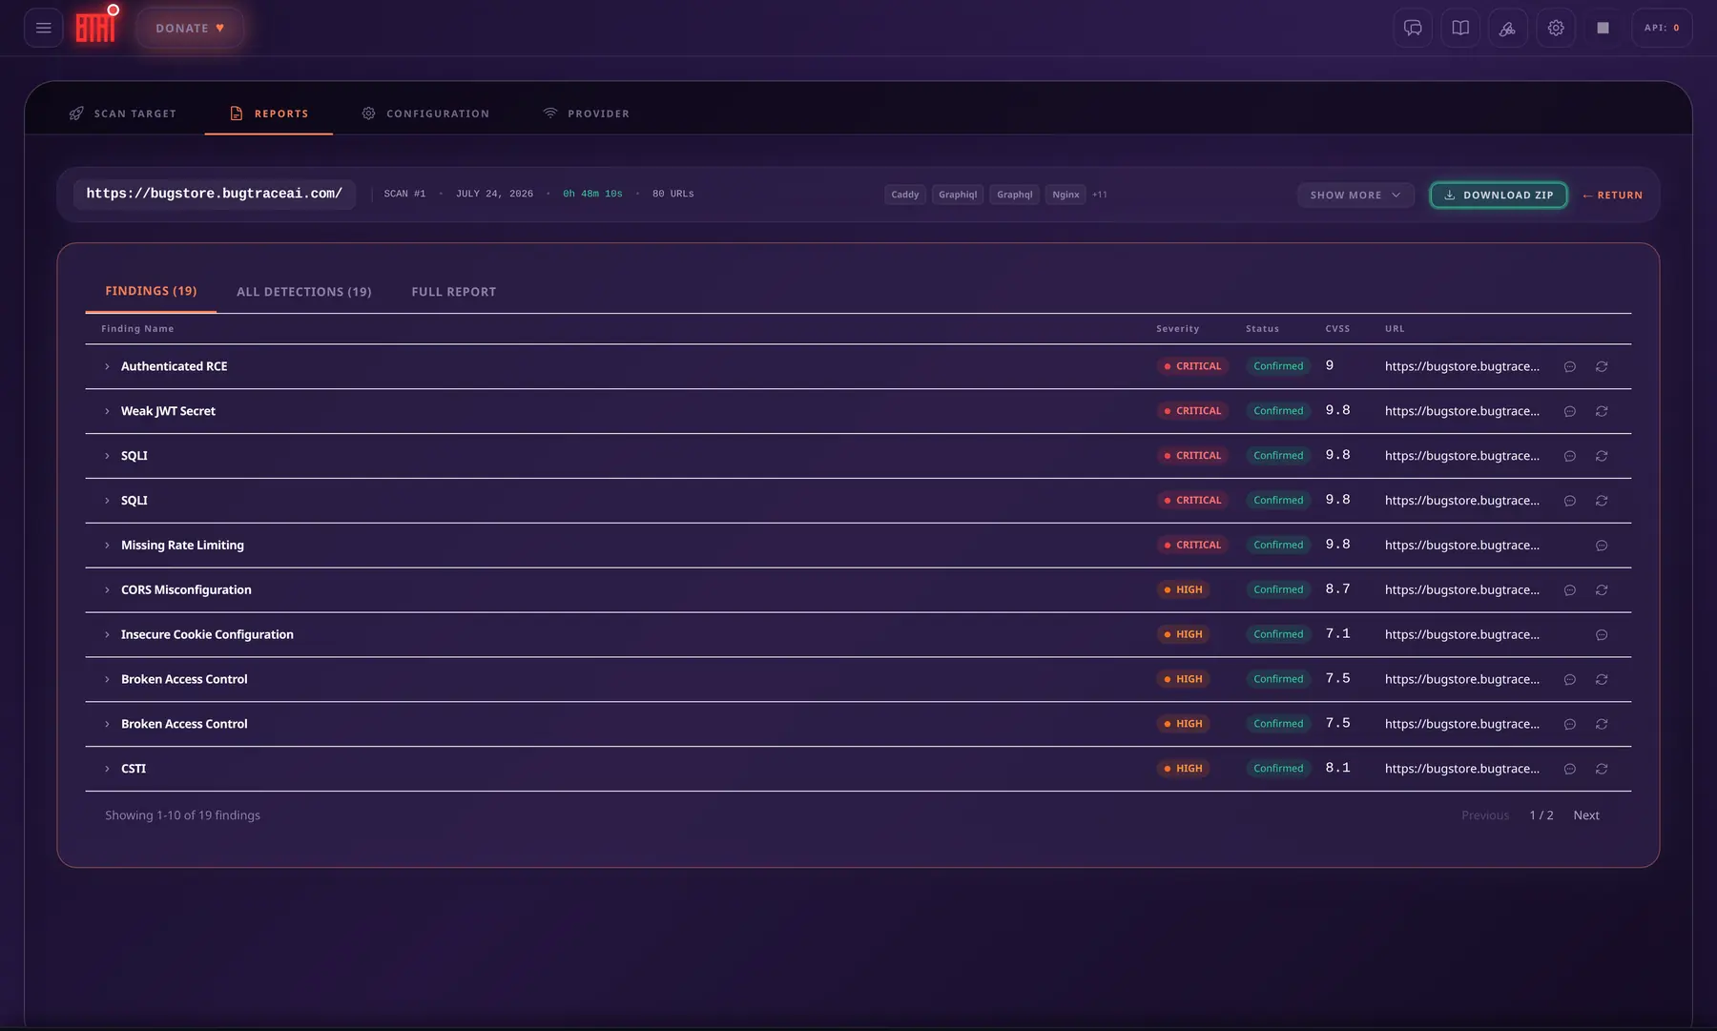The height and width of the screenshot is (1031, 1717).
Task: Go to the Provider tab
Action: [x=586, y=113]
